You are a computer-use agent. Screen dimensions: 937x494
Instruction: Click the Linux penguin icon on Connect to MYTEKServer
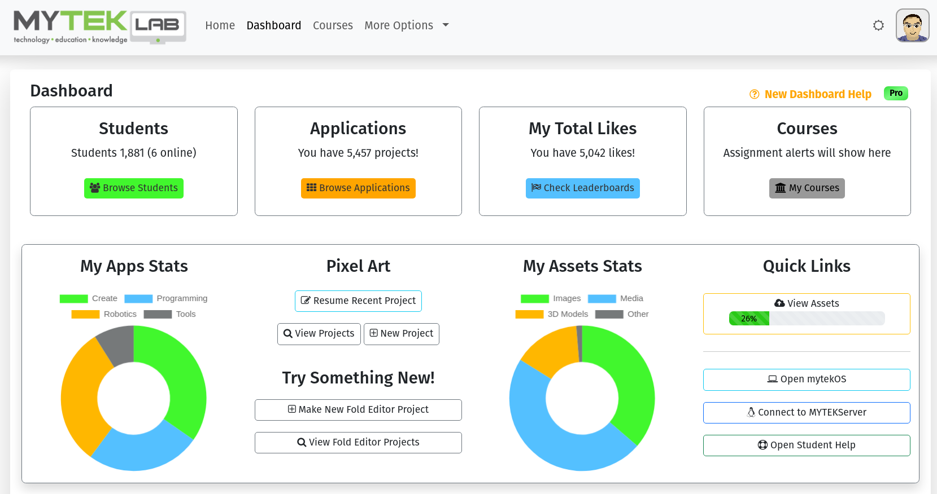(751, 413)
